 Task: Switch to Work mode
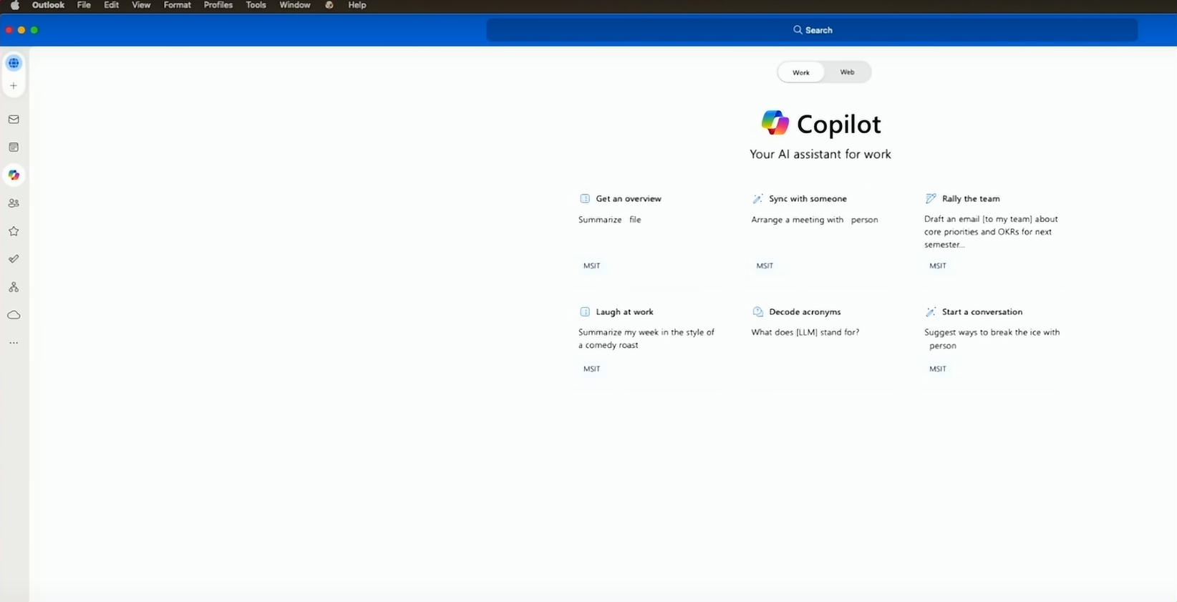pos(801,72)
